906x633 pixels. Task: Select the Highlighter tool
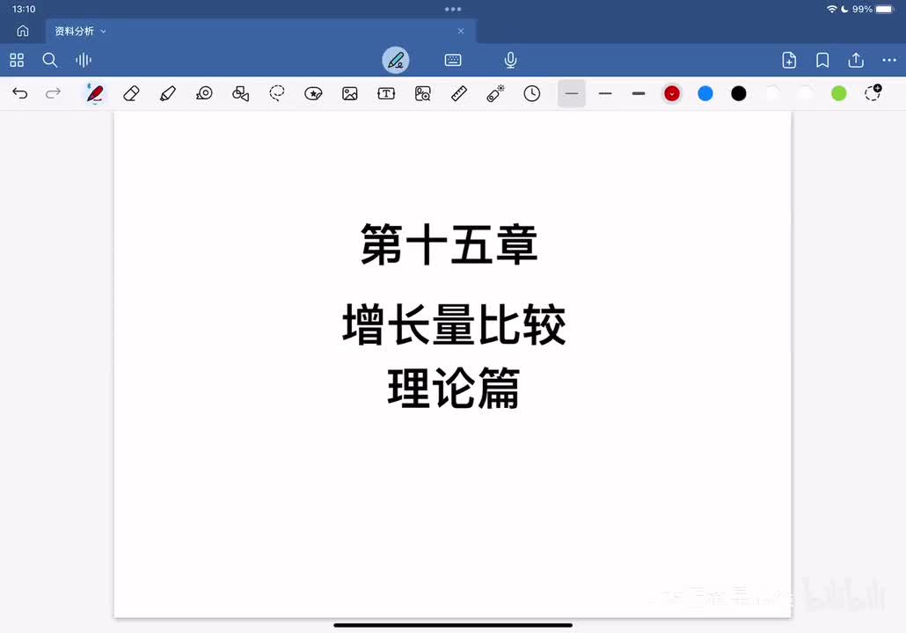tap(167, 93)
